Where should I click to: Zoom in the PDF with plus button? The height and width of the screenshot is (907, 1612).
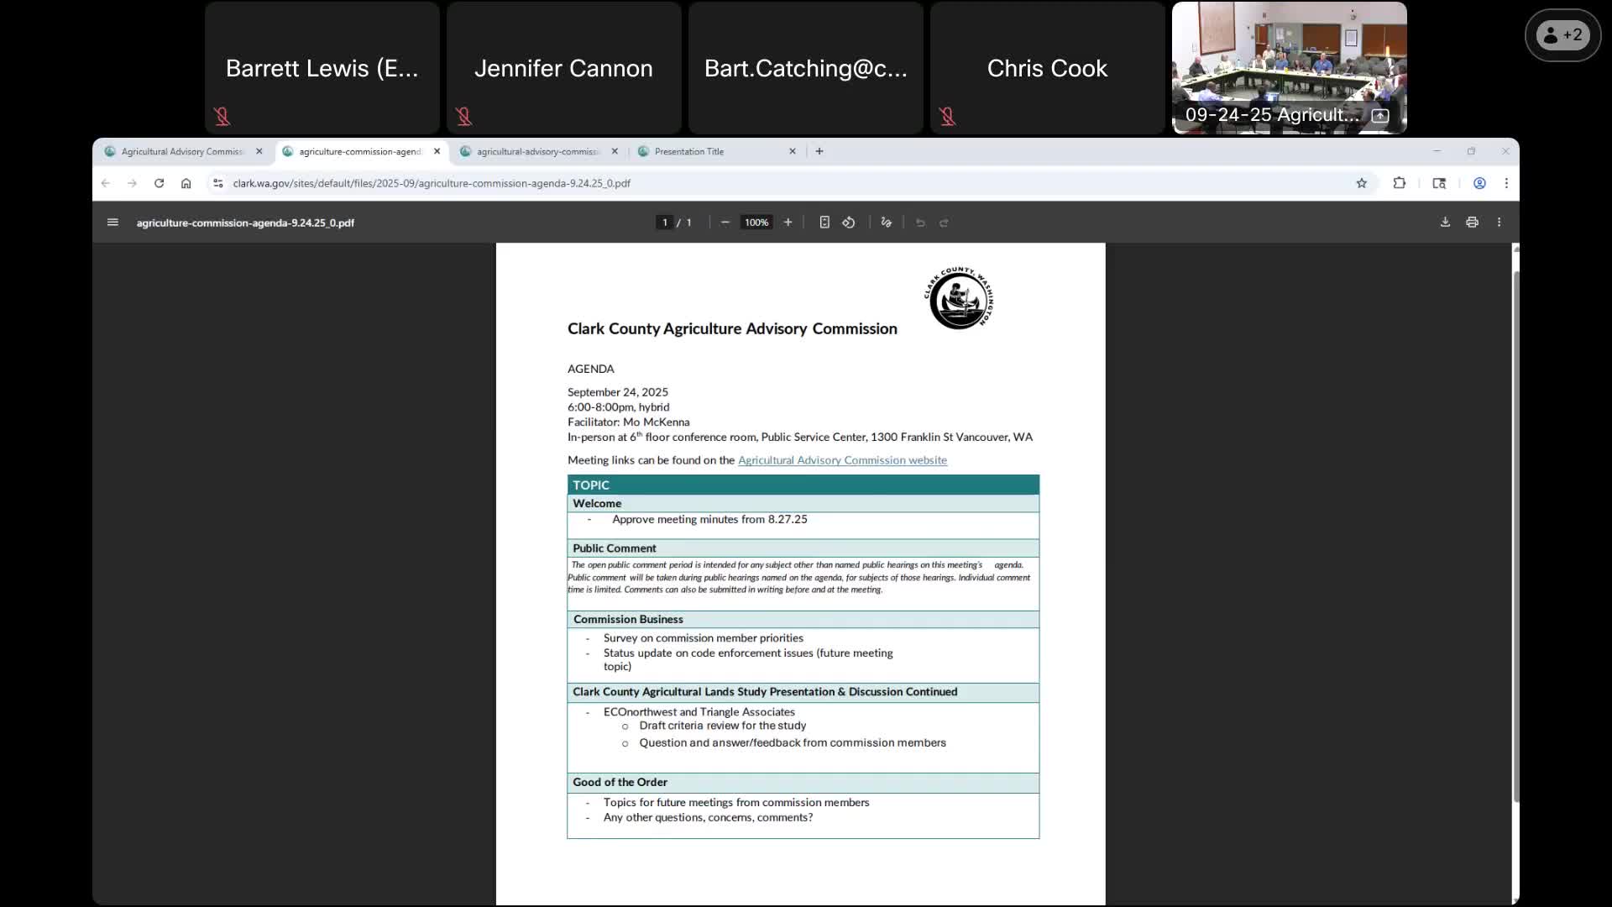(x=788, y=223)
